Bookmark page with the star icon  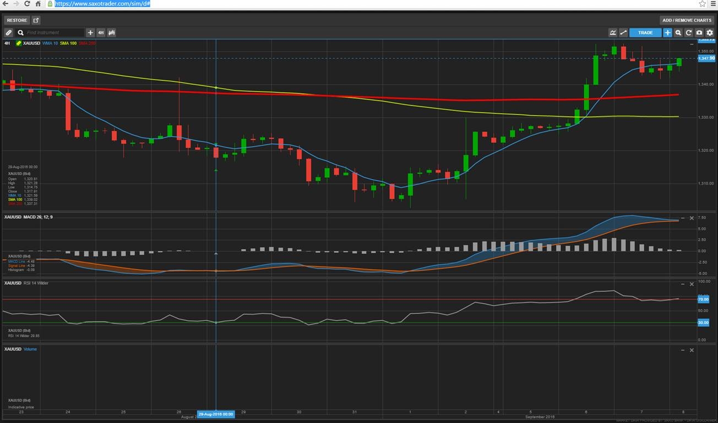pyautogui.click(x=703, y=4)
